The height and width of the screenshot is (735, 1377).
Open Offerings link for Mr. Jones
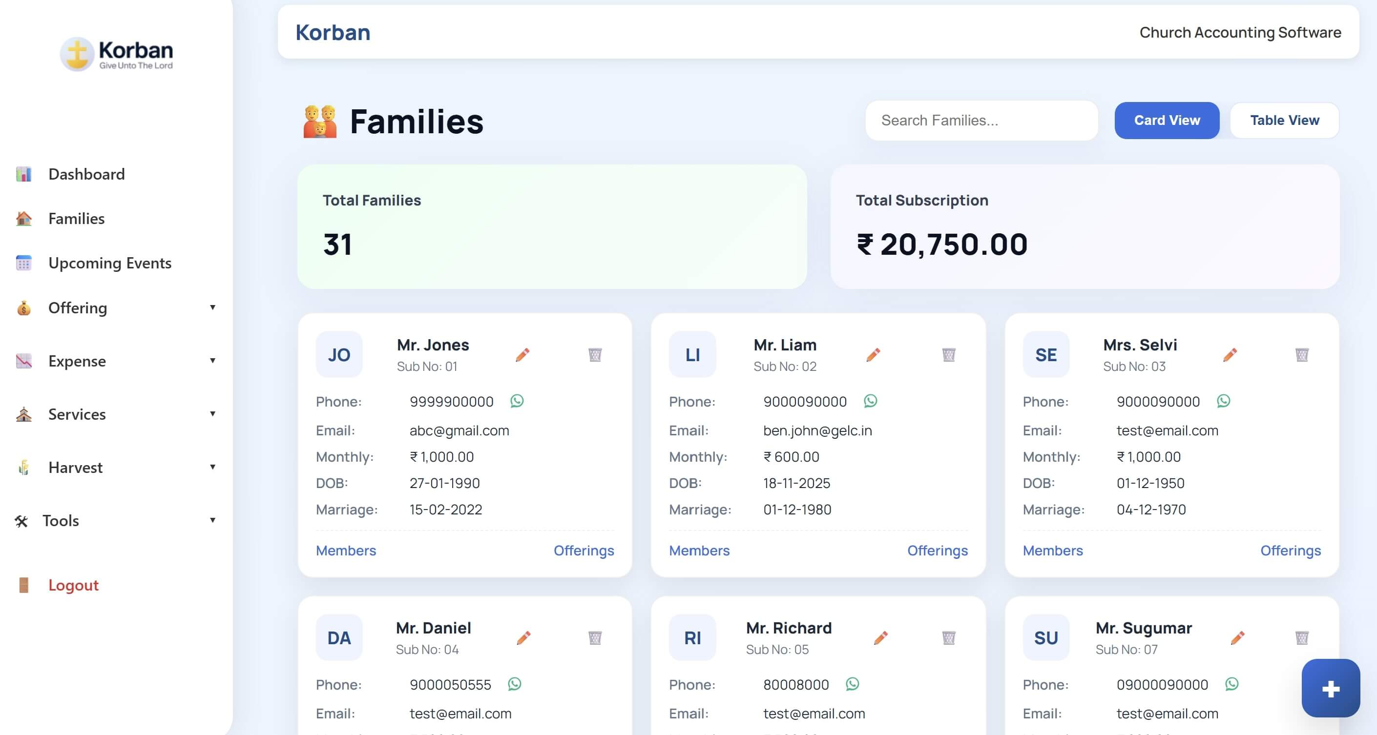584,551
